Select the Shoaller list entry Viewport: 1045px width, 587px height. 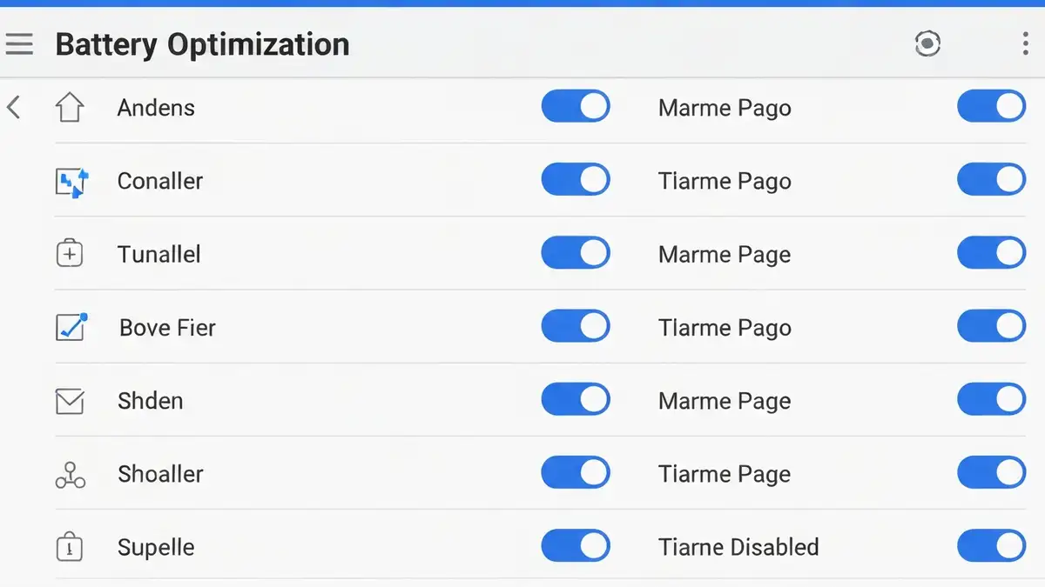point(333,474)
